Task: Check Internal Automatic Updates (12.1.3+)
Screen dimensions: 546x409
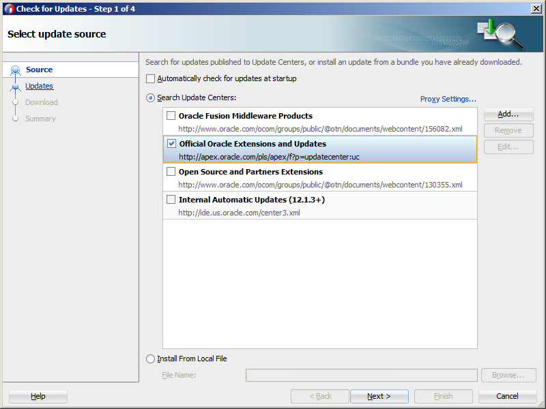Action: point(171,199)
